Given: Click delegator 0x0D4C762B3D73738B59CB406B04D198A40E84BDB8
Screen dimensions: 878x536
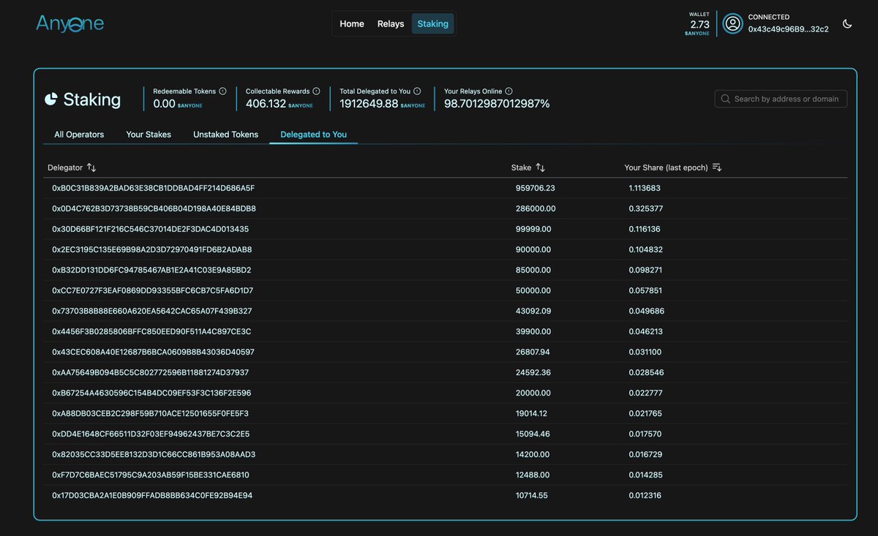Looking at the screenshot, I should (x=154, y=208).
